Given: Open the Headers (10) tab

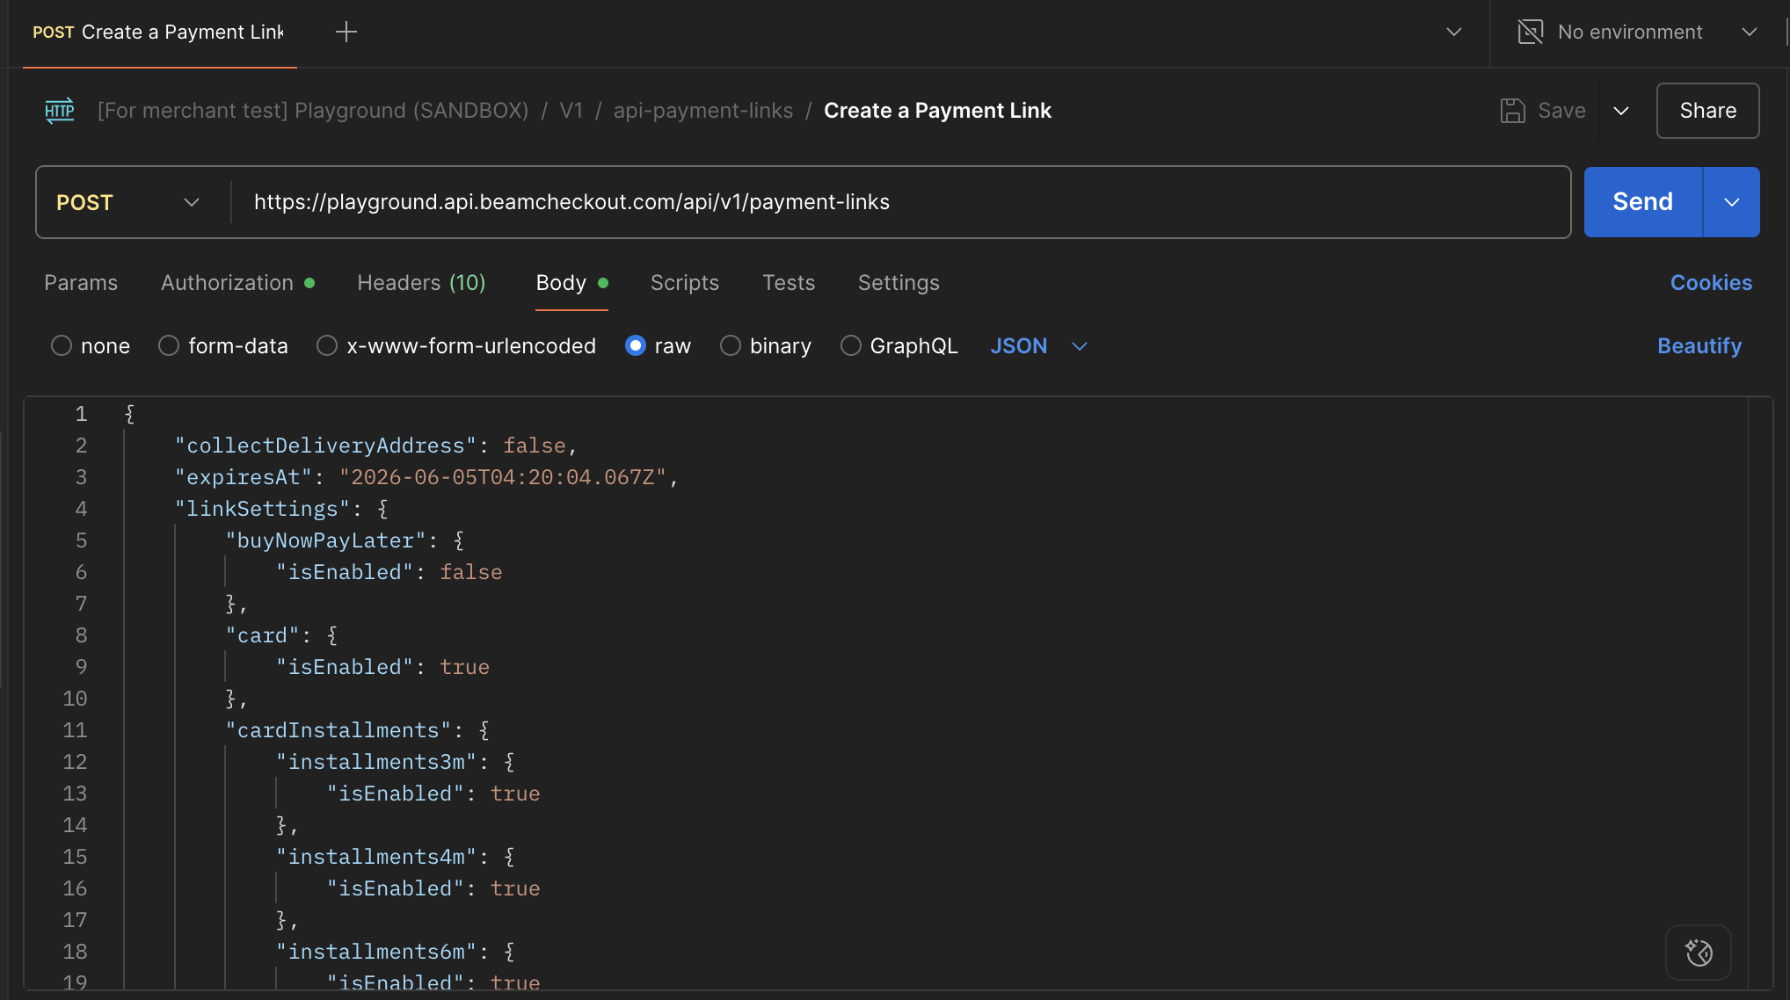Looking at the screenshot, I should pos(421,283).
